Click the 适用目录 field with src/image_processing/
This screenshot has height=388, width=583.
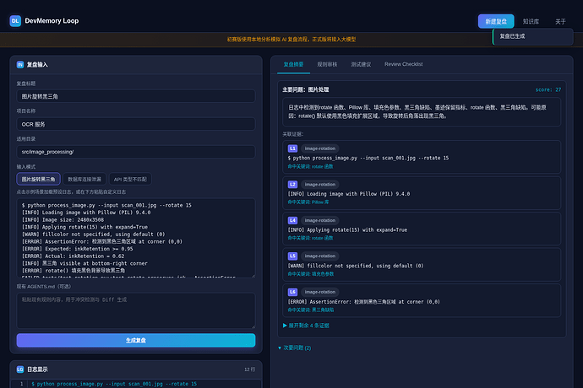coord(136,152)
